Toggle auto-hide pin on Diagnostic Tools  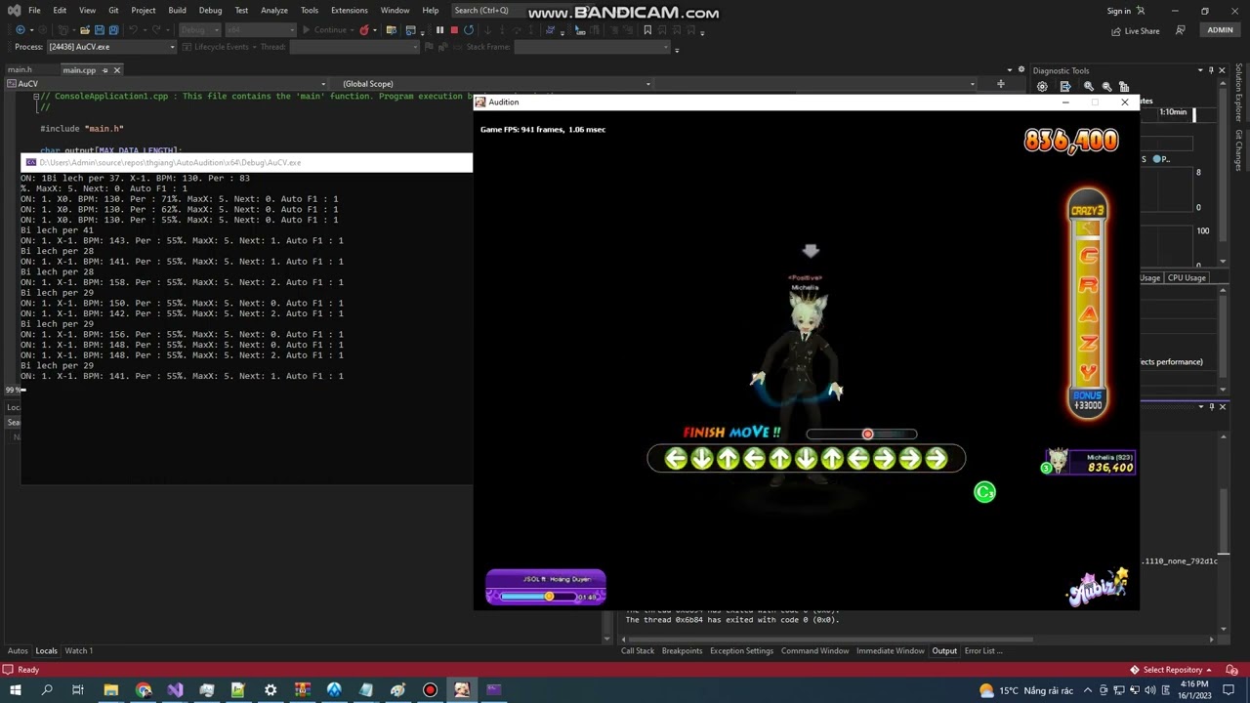click(x=1211, y=70)
